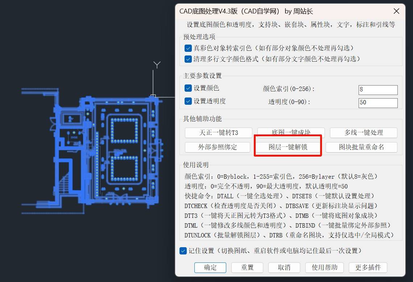
Task: Open 图块批量重命名 function
Action: 362,147
